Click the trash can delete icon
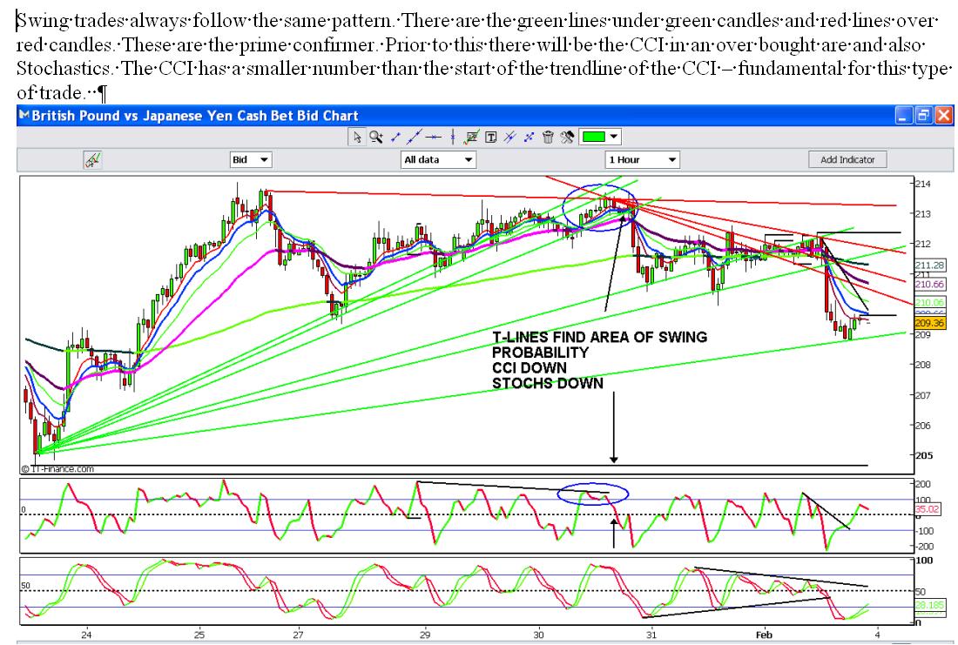Viewport: 958px width, 645px height. pyautogui.click(x=548, y=137)
